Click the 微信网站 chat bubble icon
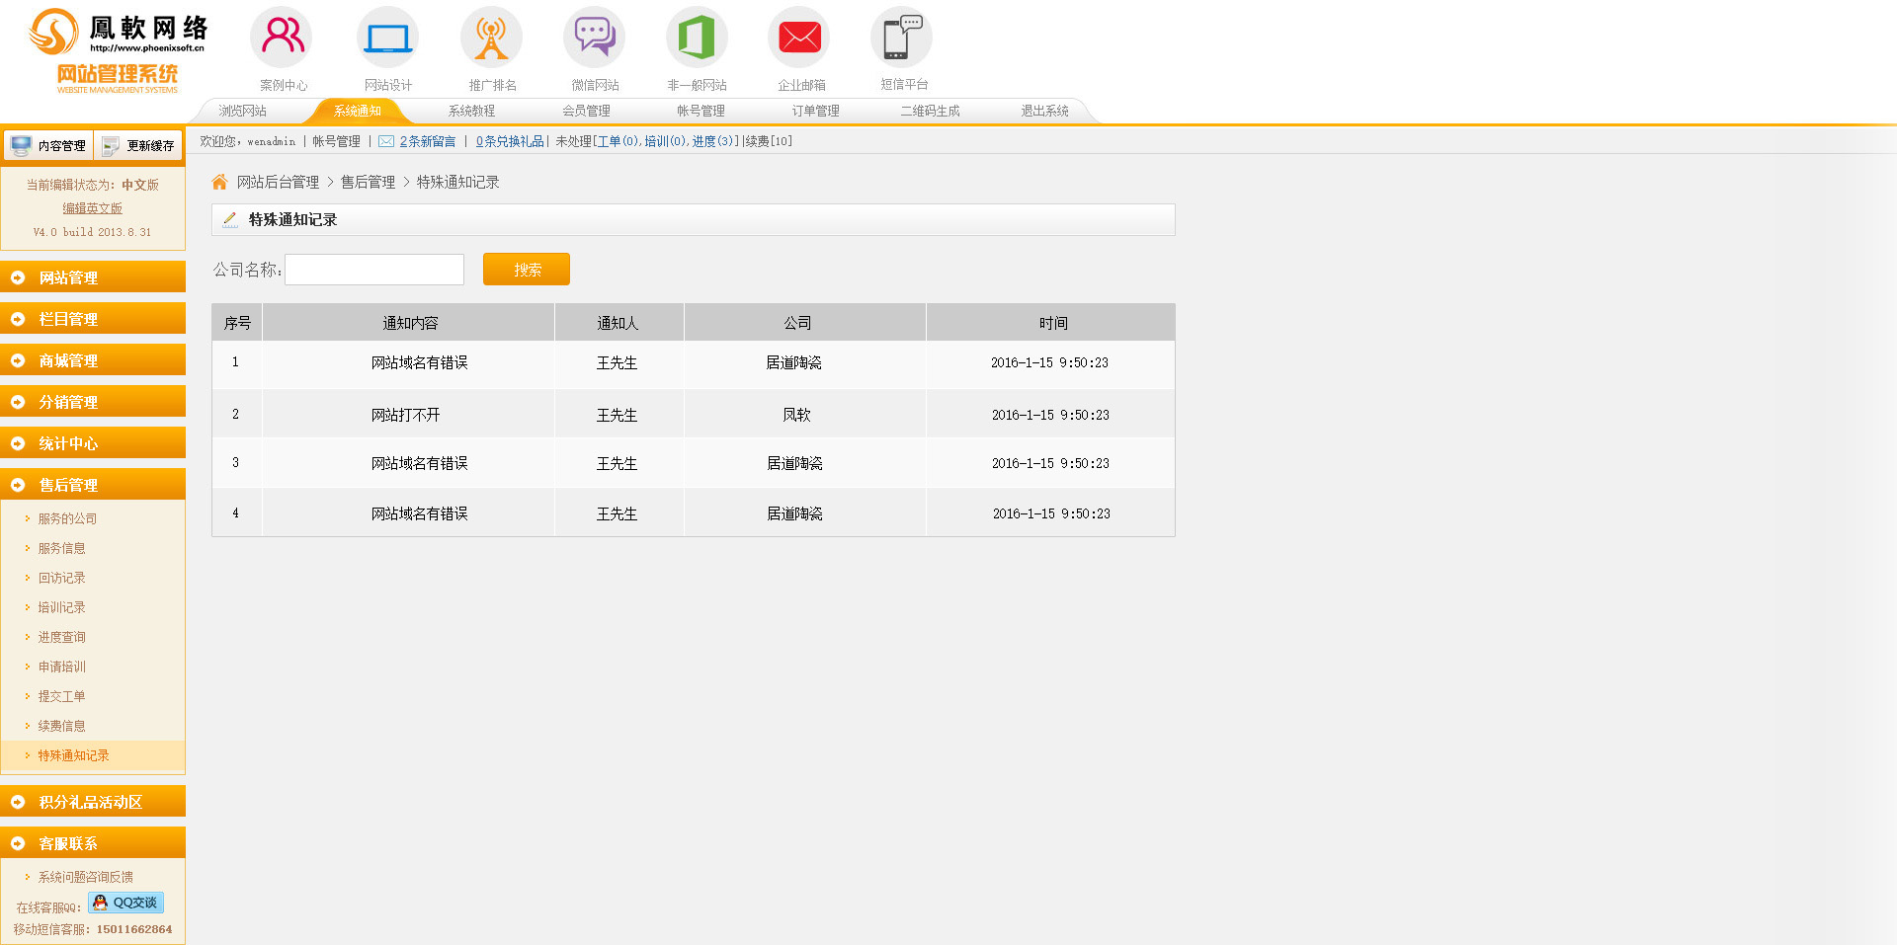Screen dimensions: 1897x945 click(595, 38)
